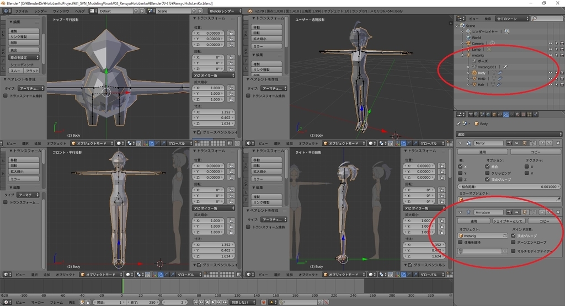Open the マーカー menu in the timeline
565x306 pixels.
[x=37, y=302]
